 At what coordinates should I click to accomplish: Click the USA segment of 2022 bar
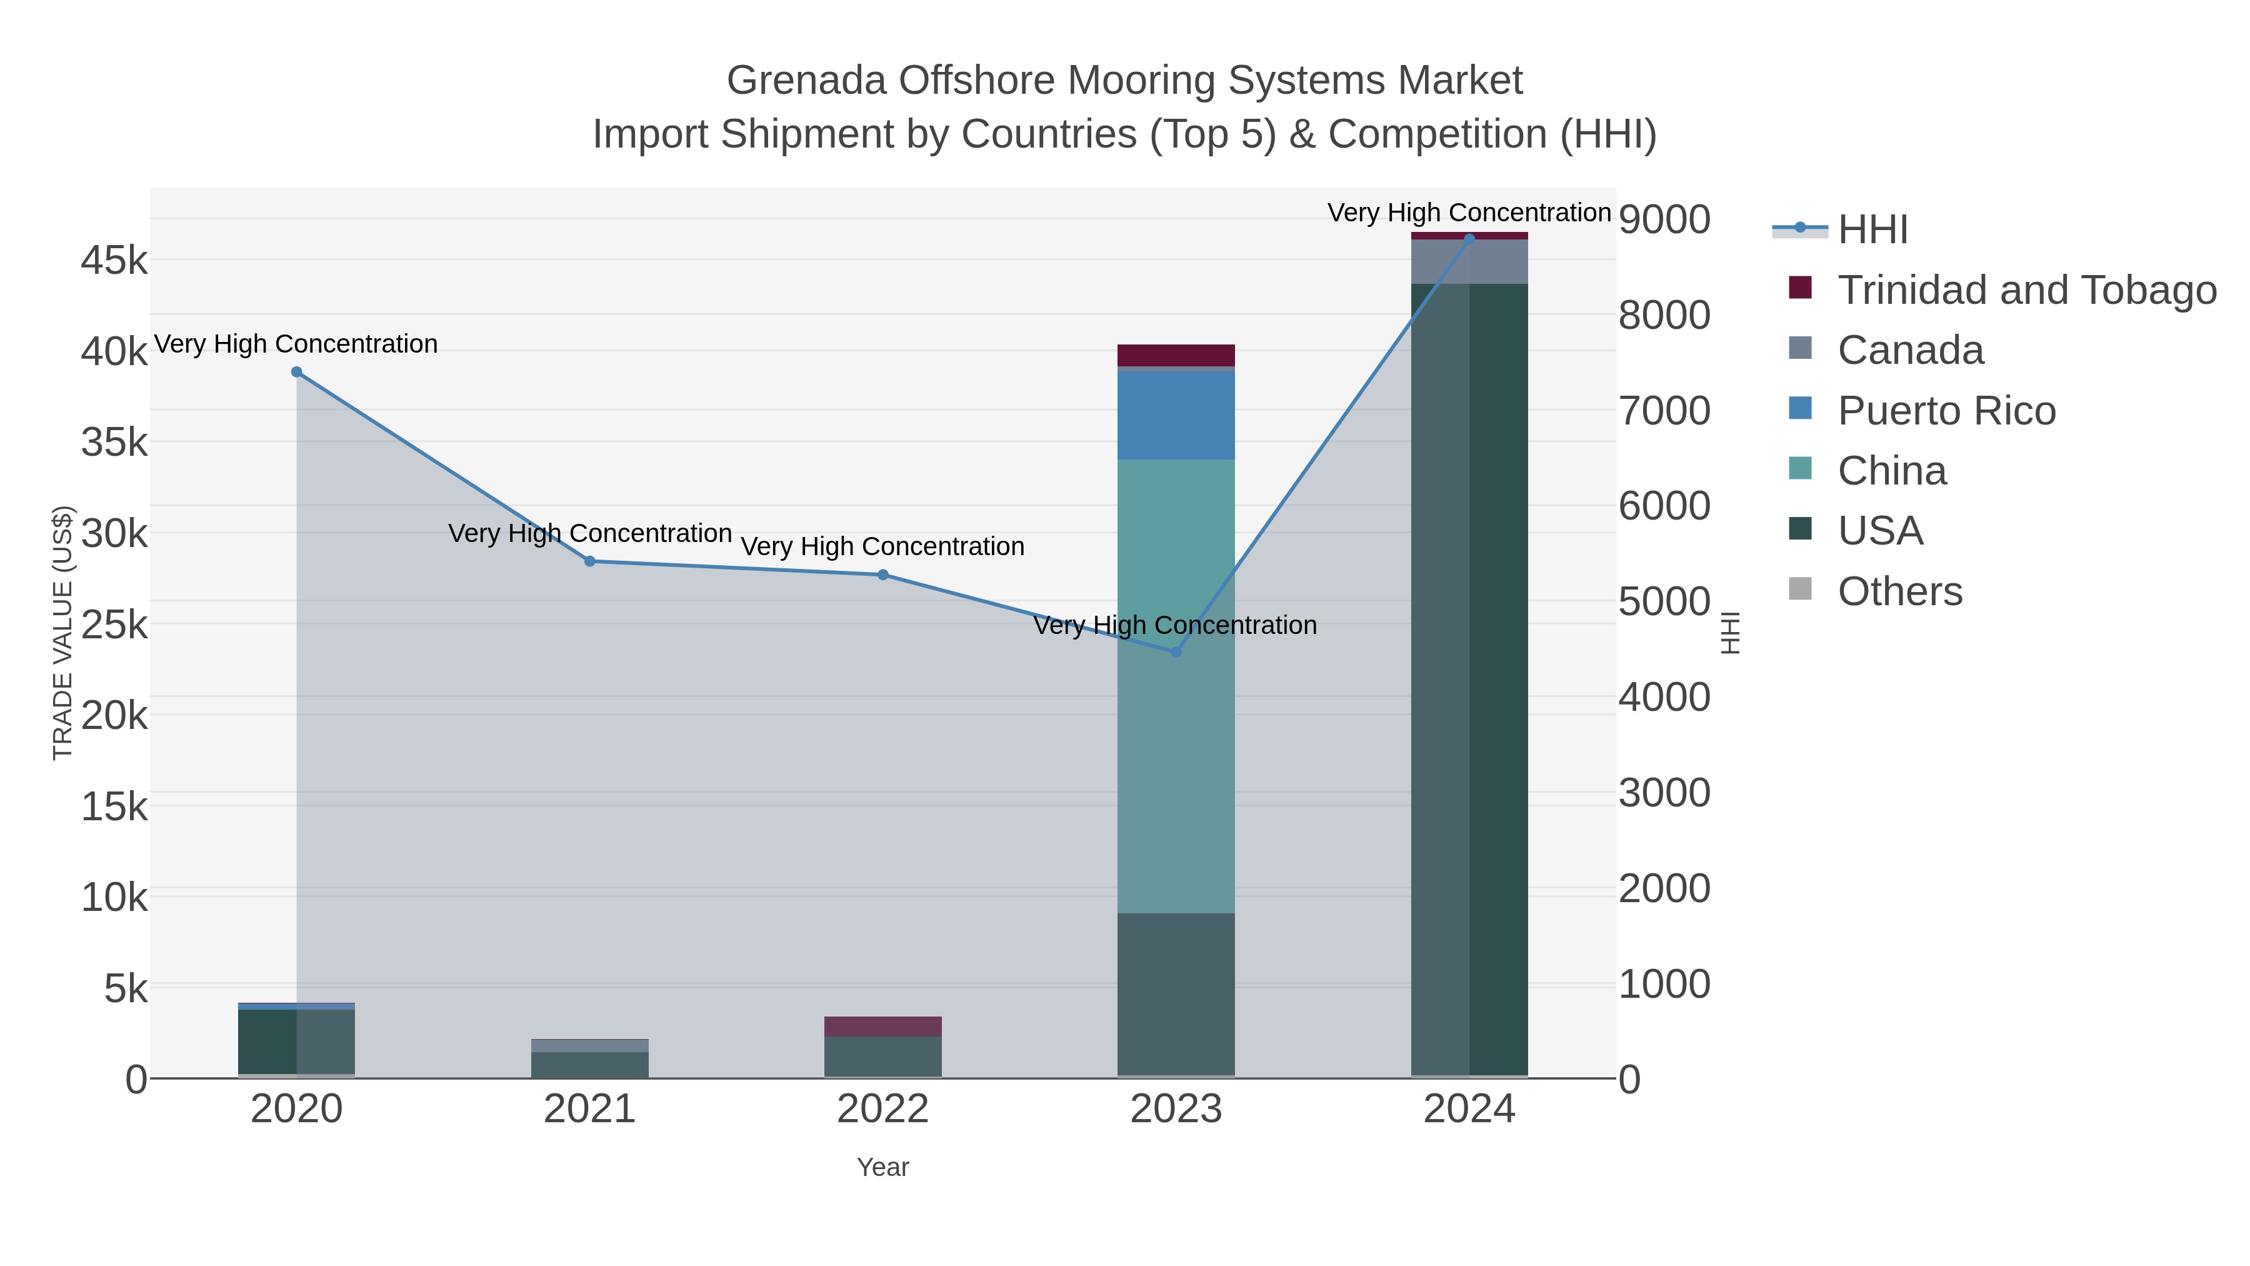[883, 1057]
